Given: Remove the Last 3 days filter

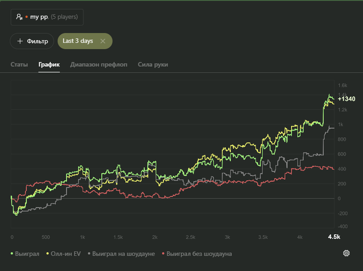Looking at the screenshot, I should point(103,41).
